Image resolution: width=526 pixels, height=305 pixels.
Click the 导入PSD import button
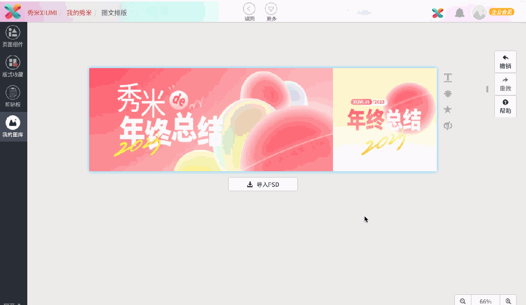(x=263, y=184)
